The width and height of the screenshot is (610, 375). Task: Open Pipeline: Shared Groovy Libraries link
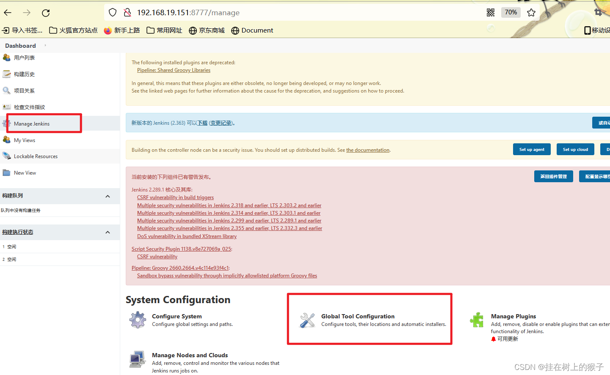[174, 70]
